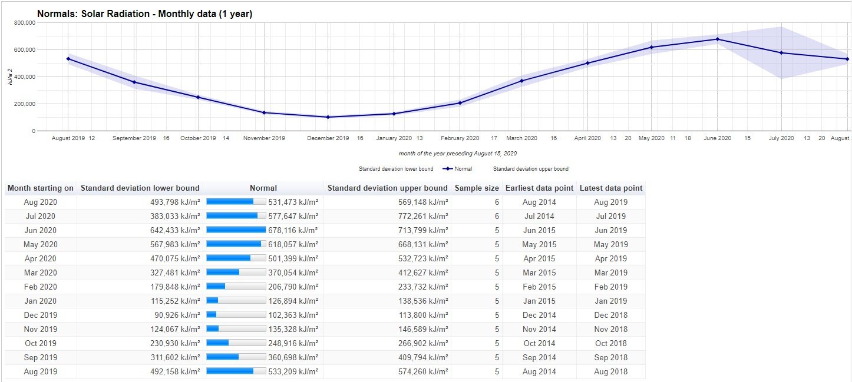Screen dimensions: 852x382
Task: Click the earliest data point 'Dec 2014'
Action: (x=539, y=315)
